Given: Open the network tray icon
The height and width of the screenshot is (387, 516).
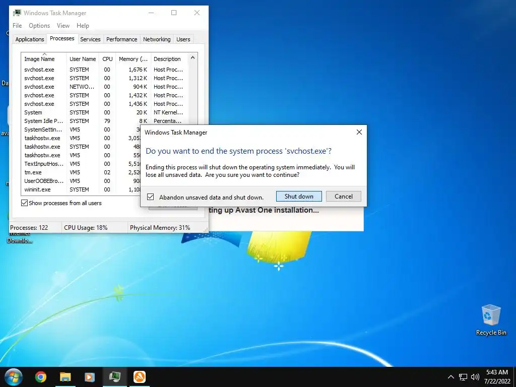Looking at the screenshot, I should pos(463,377).
